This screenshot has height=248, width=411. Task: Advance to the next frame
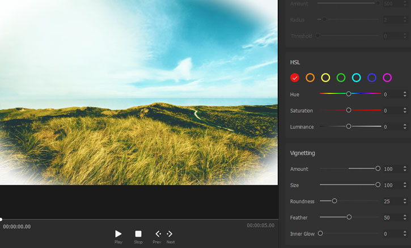click(x=170, y=234)
